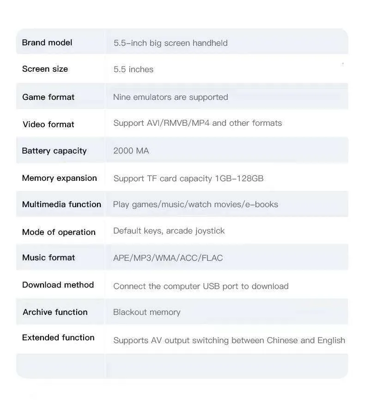365x412 pixels.
Task: Click the 'APE/MP3/WMA/ACC/FLAC' music format value
Action: coord(168,258)
